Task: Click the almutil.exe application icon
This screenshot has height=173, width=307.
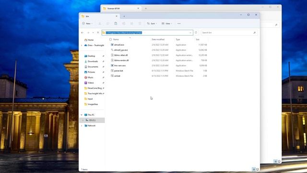Action: coord(112,45)
